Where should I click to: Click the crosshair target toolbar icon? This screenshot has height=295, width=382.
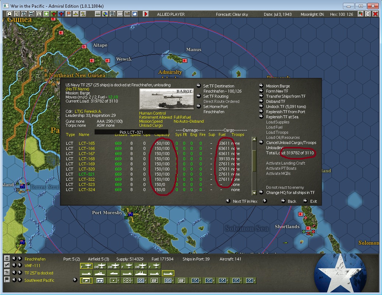112,14
